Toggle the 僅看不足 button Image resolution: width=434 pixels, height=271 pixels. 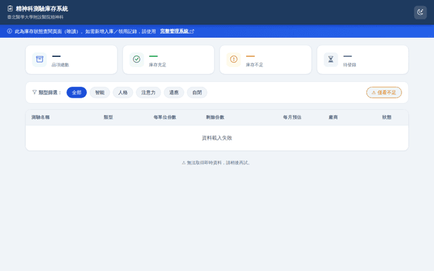pos(384,93)
